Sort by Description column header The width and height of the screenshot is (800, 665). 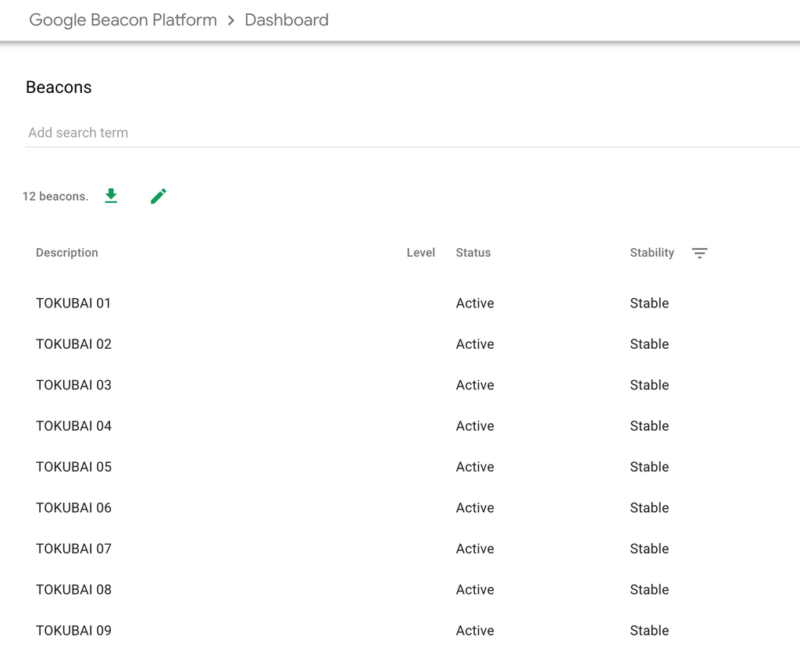[67, 253]
